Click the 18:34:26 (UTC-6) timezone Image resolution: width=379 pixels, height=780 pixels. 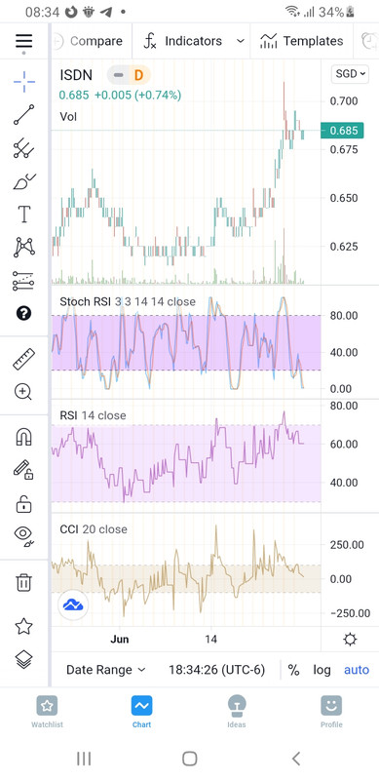coord(217,670)
